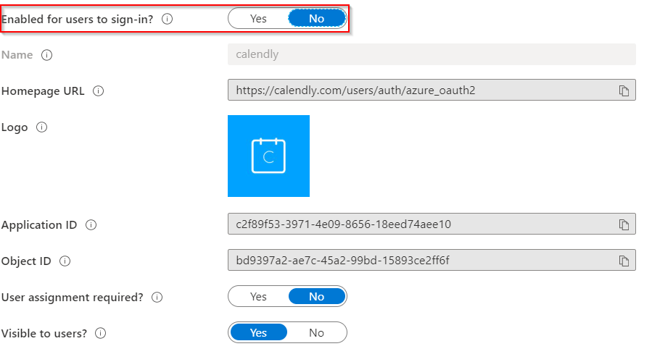This screenshot has width=652, height=362.
Task: Show info tooltip for User assignment required
Action: [x=157, y=297]
